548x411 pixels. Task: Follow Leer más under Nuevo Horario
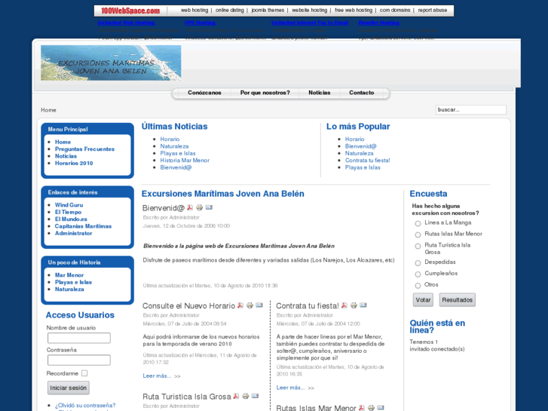[157, 376]
